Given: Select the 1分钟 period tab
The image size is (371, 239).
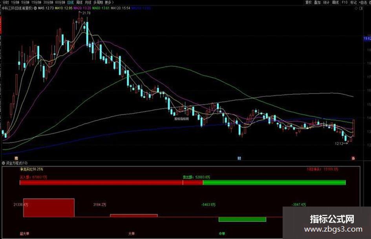Looking at the screenshot, I should point(15,2).
